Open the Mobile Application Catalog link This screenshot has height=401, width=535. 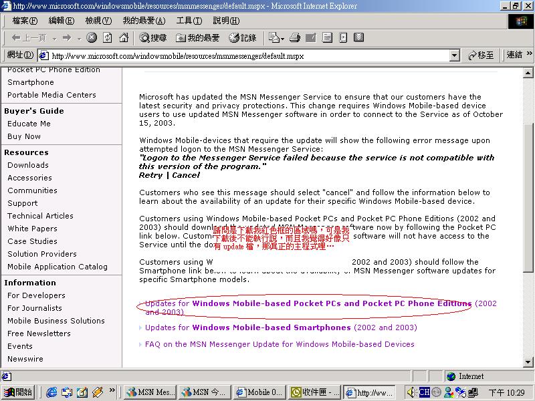point(58,267)
